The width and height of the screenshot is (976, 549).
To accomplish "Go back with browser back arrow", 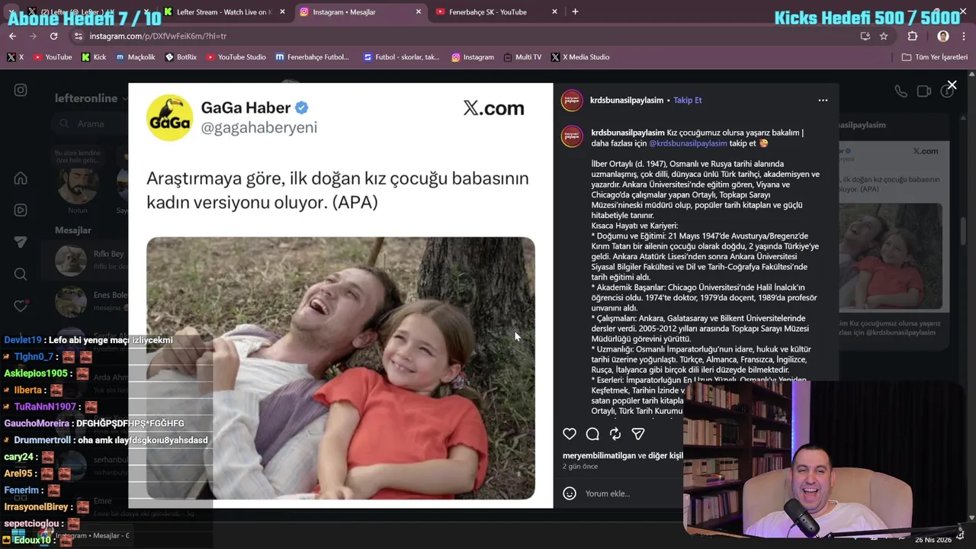I will [x=12, y=36].
